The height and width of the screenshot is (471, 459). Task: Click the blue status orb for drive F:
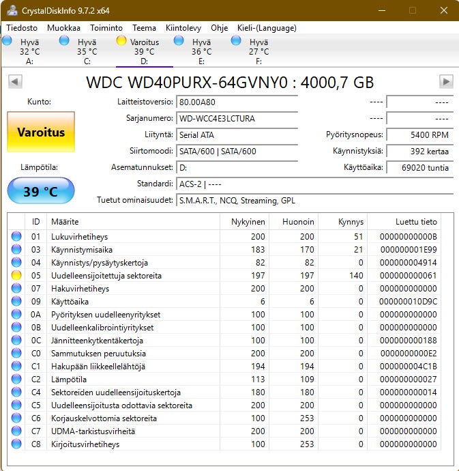click(x=236, y=40)
